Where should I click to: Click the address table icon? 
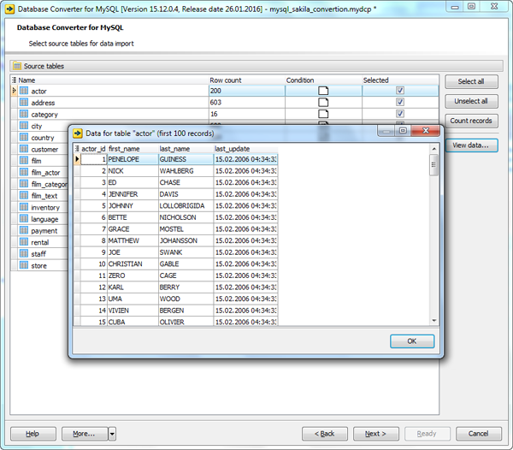pyautogui.click(x=24, y=102)
